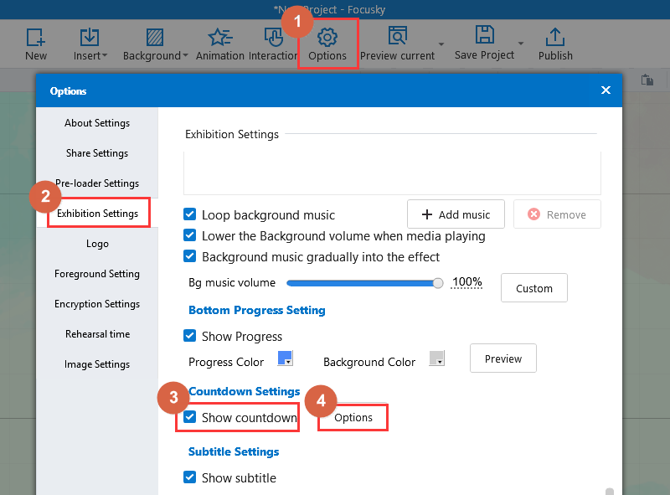Viewport: 670px width, 495px height.
Task: Toggle Background music gradually into effect
Action: pyautogui.click(x=190, y=256)
